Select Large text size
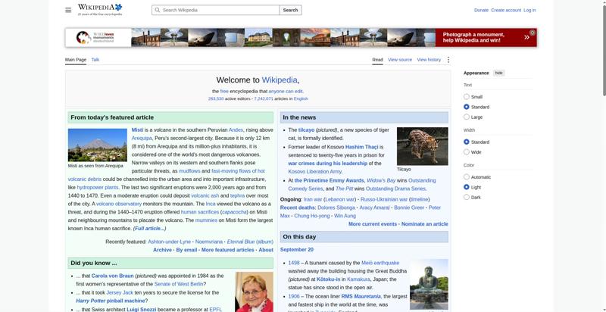 click(x=467, y=117)
